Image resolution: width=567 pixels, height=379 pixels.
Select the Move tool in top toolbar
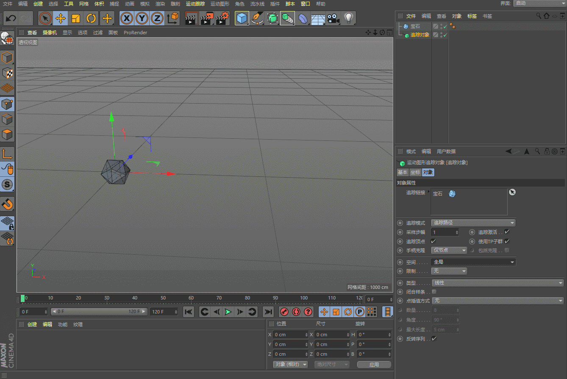[61, 19]
